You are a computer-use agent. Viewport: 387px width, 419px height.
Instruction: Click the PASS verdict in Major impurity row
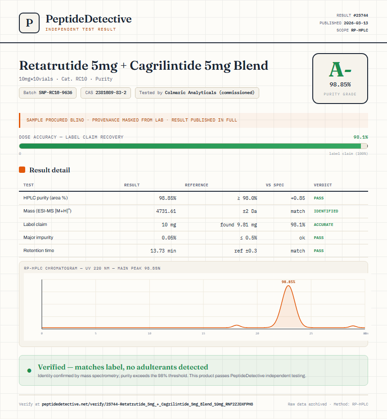(319, 238)
